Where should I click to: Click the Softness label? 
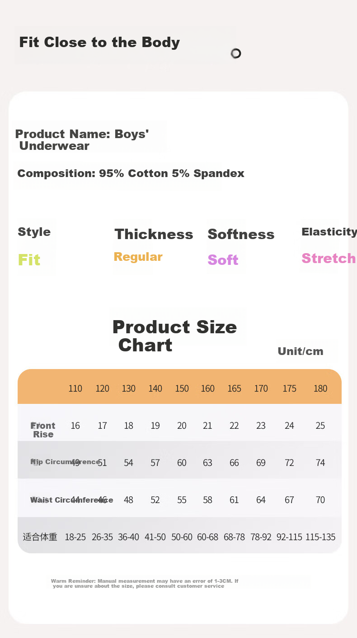241,234
